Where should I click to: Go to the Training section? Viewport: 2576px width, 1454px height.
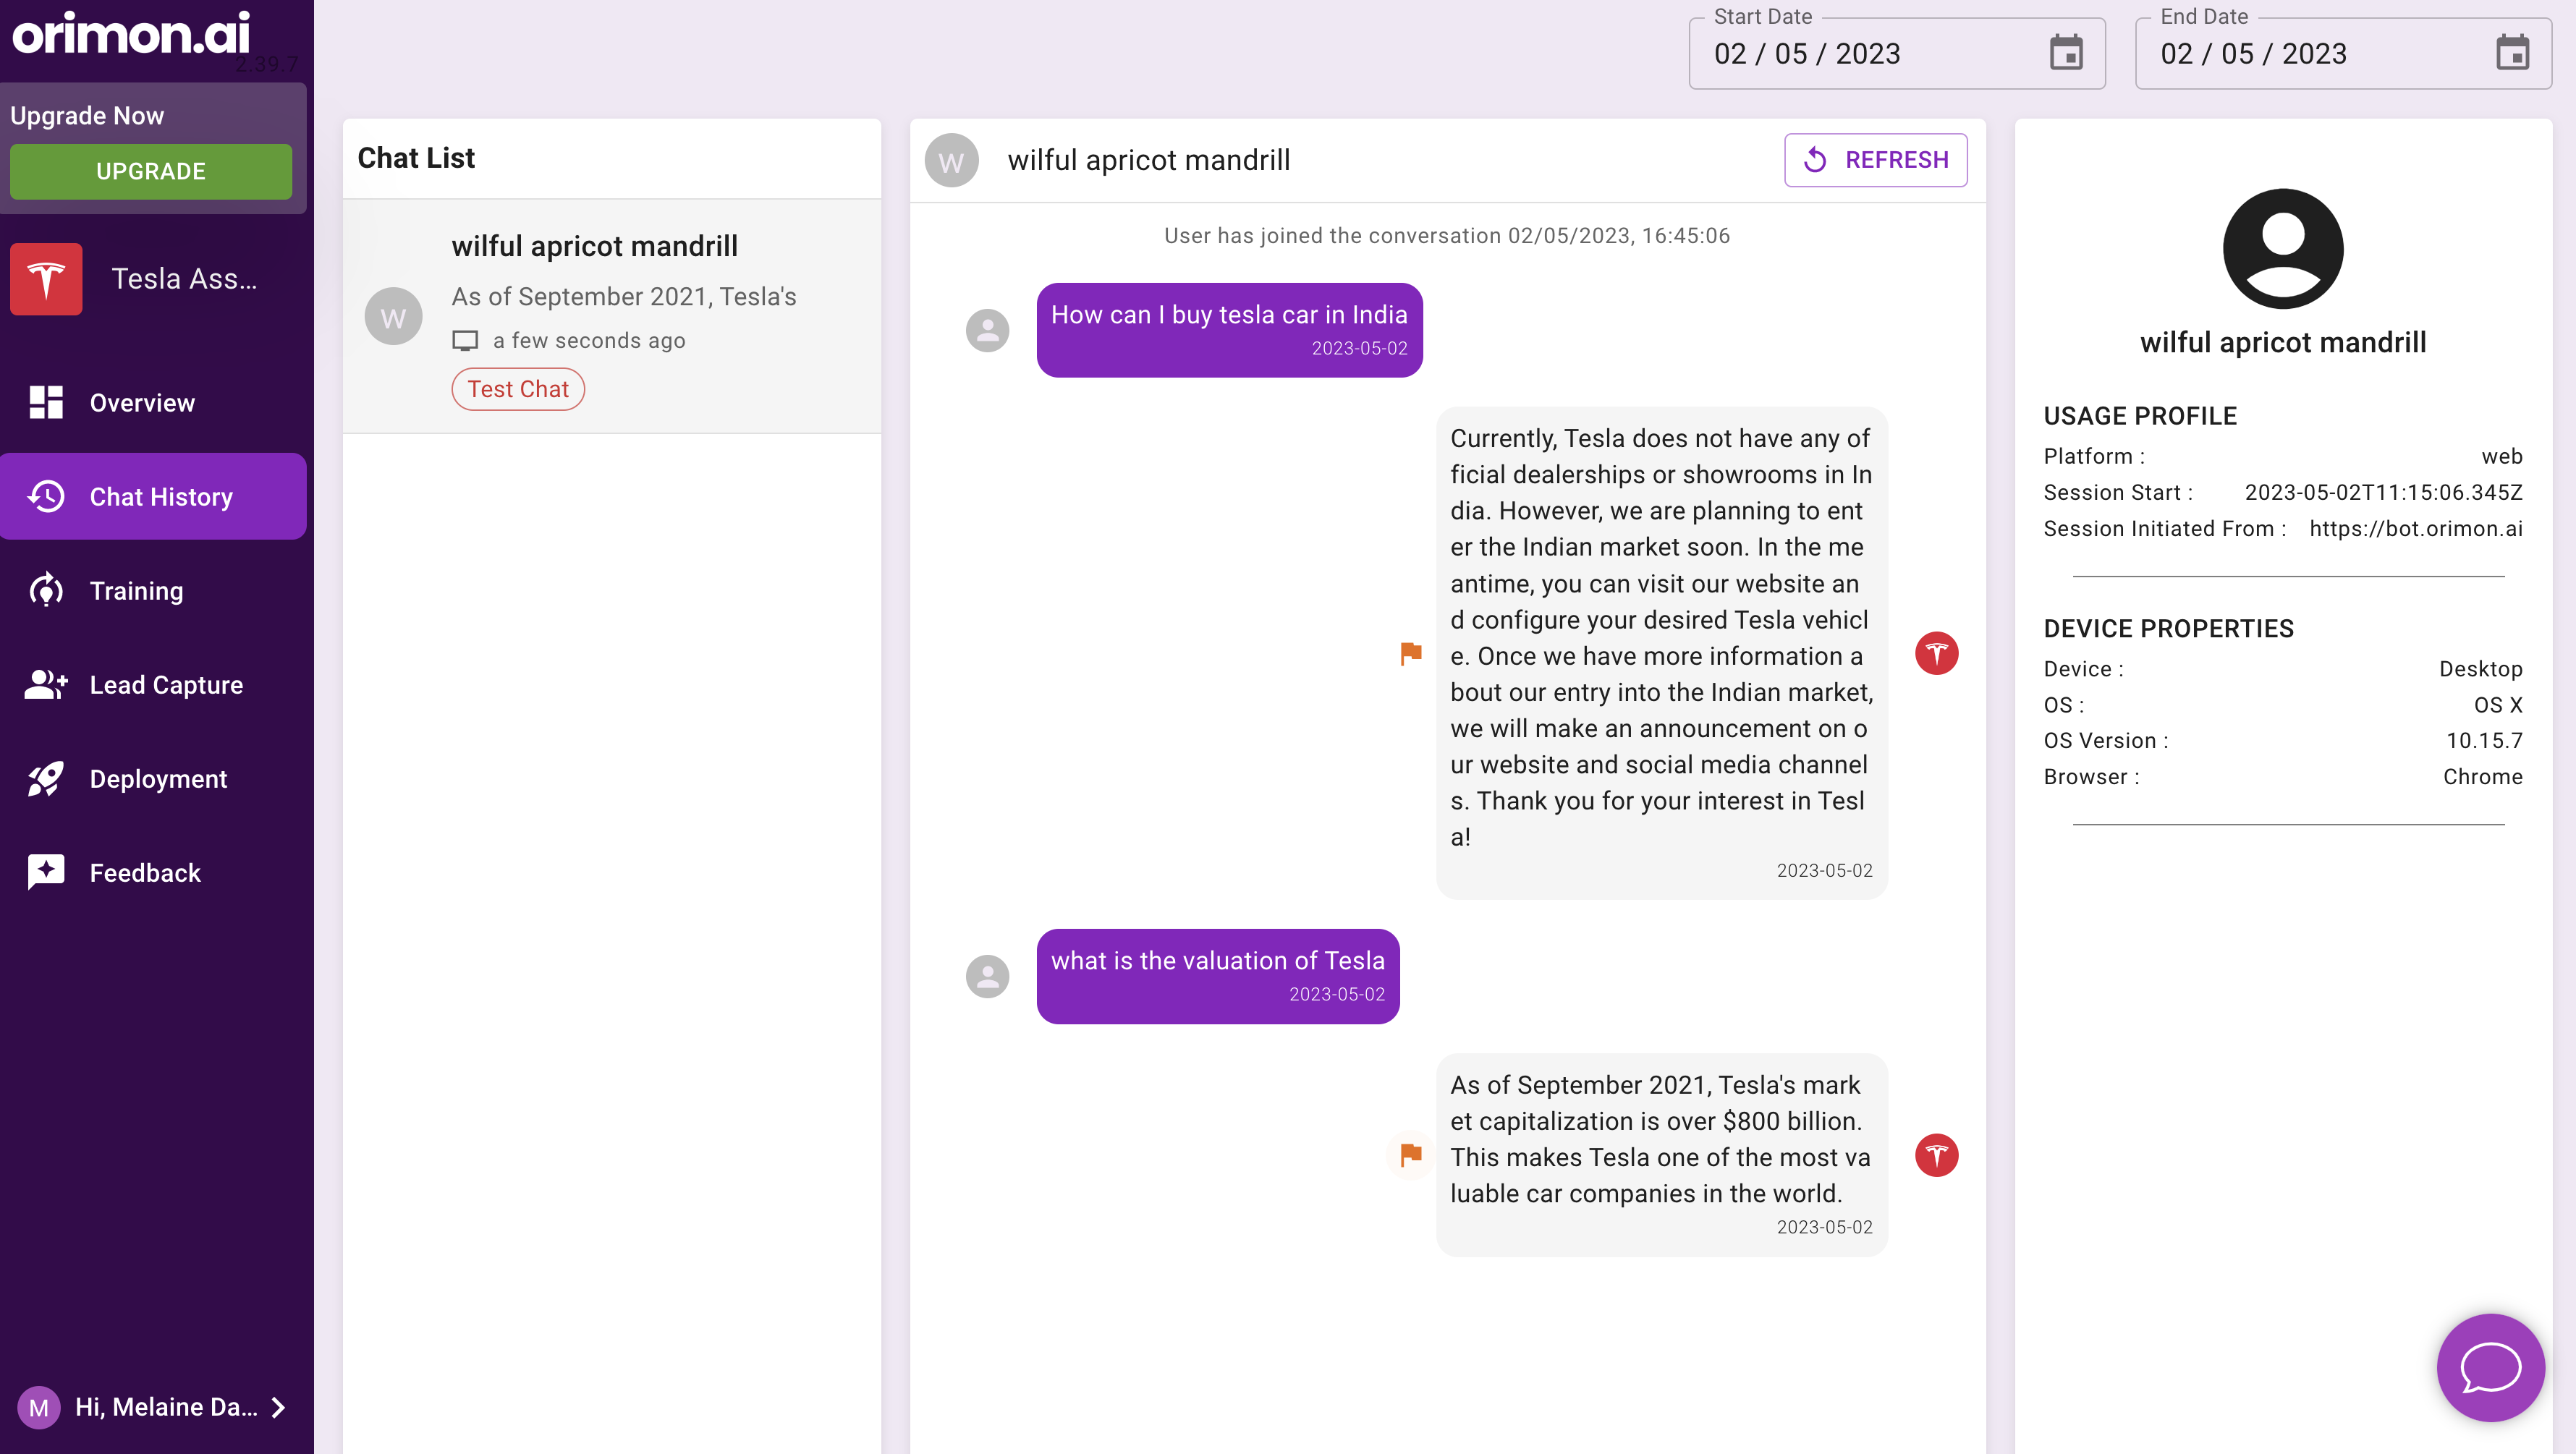tap(136, 591)
